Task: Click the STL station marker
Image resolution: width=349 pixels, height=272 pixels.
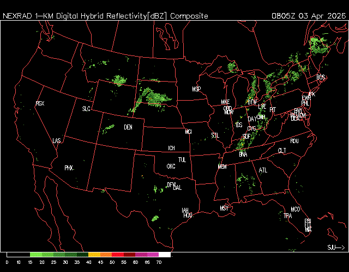Action: point(215,135)
